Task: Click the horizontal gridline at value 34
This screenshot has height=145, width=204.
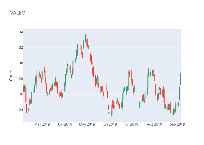Action: [131, 32]
